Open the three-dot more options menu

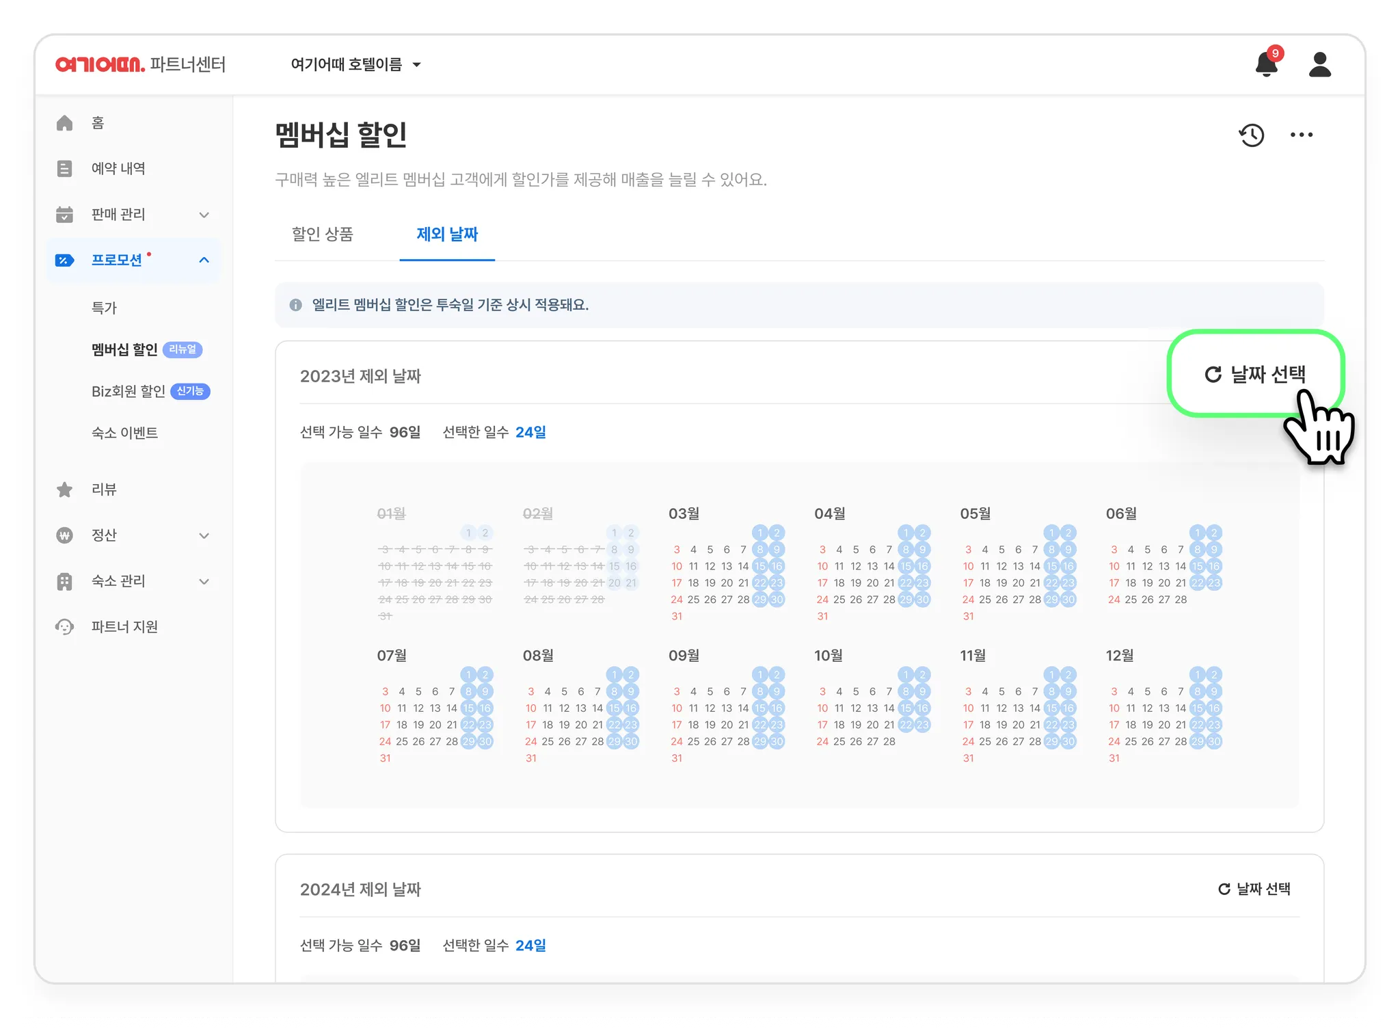coord(1301,135)
